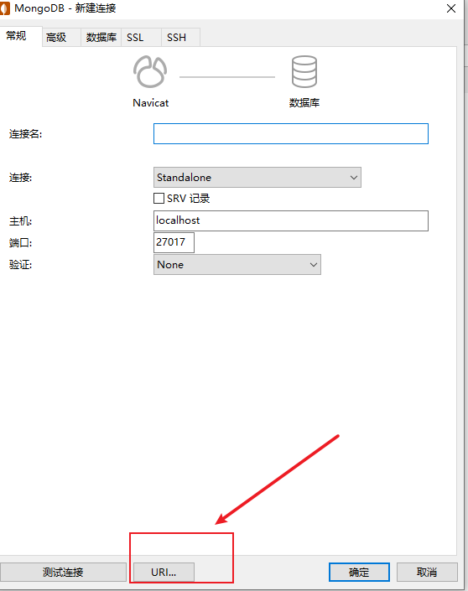Switch to the 常规 tab

(x=21, y=37)
